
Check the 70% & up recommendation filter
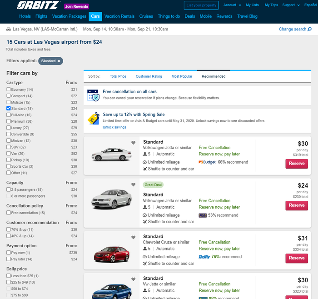point(9,229)
